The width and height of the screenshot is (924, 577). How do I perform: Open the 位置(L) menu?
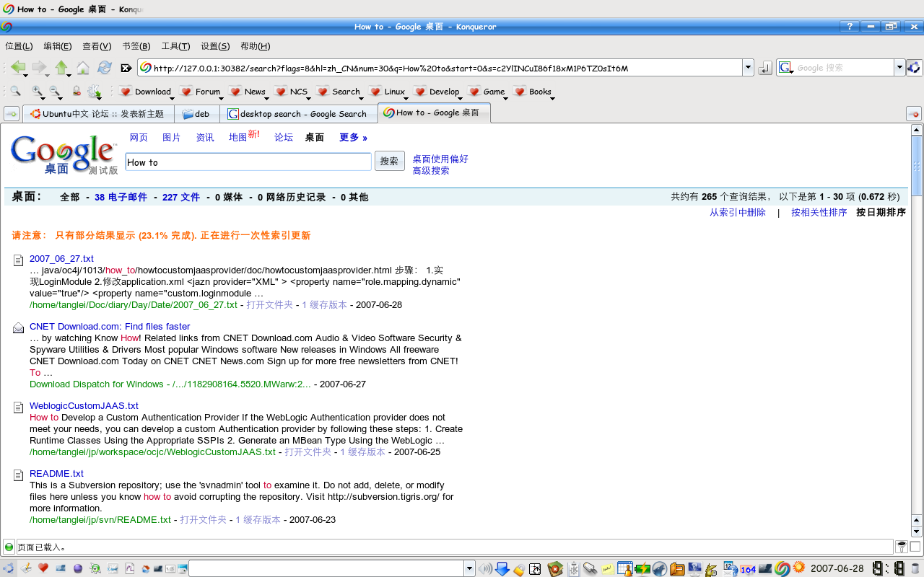coord(19,46)
